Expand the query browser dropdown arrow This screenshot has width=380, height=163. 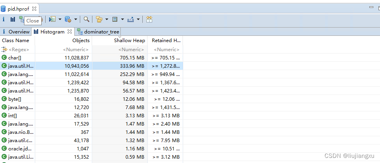click(x=76, y=19)
